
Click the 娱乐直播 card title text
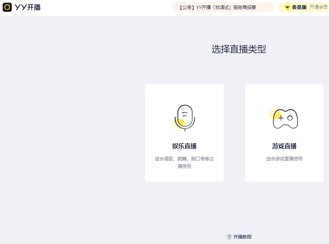click(184, 146)
